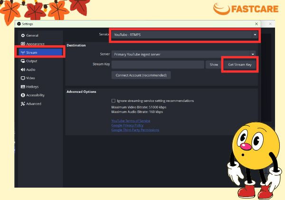Screen dimensions: 285x200
Task: Open the Accessibility settings tab
Action: [40, 95]
